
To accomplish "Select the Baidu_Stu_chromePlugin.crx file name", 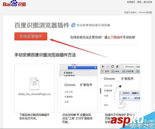I will (35, 94).
